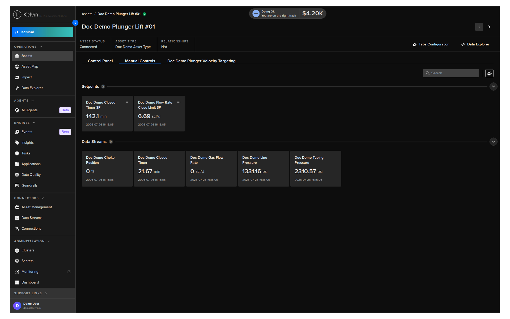Go to next asset arrow

tap(489, 27)
